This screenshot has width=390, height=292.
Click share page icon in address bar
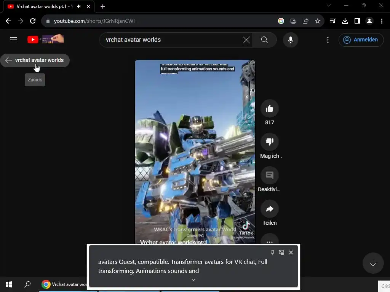pos(305,21)
